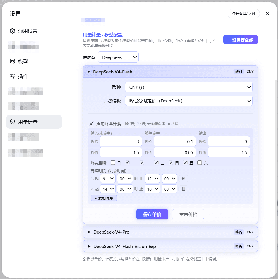Click + 添加时段 button
This screenshot has height=279, width=278.
point(104,198)
